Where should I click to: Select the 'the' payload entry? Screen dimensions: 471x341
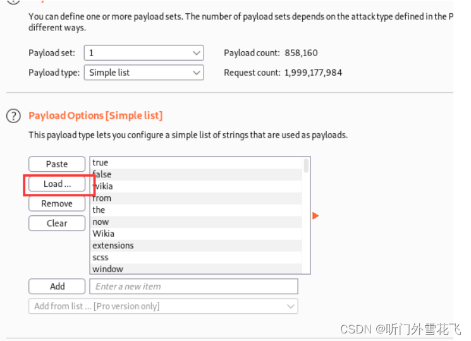point(197,210)
